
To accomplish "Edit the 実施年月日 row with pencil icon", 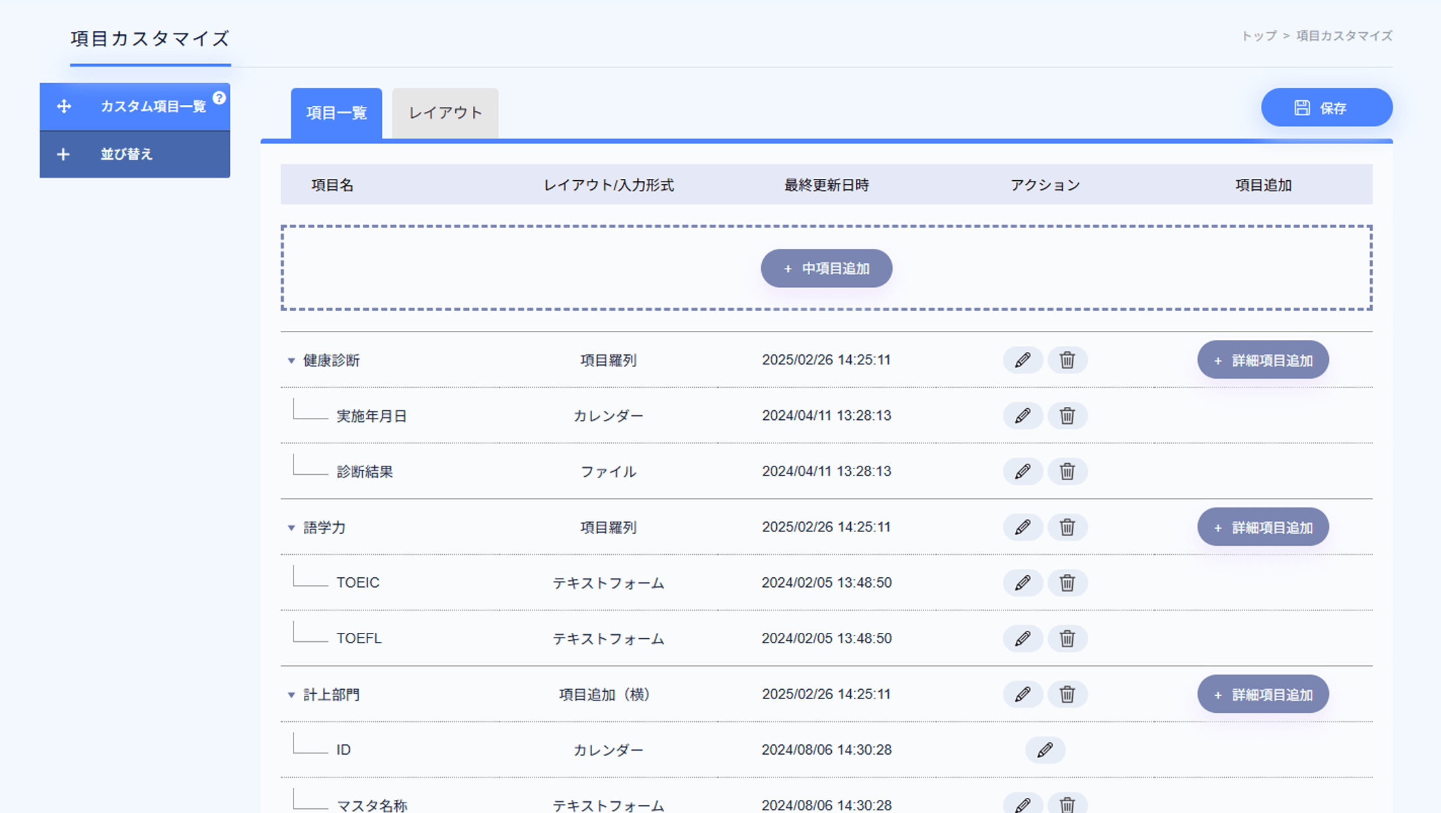I will 1022,415.
